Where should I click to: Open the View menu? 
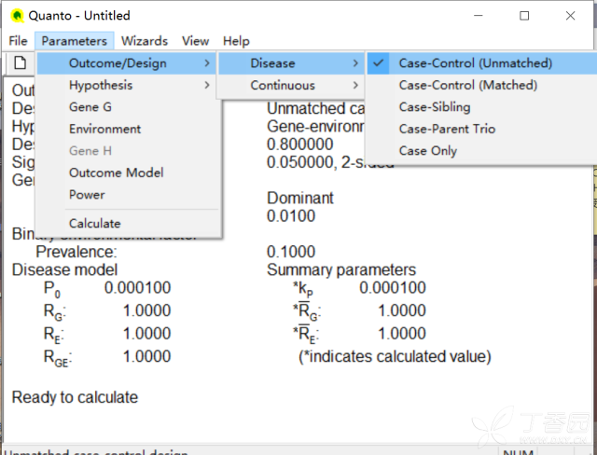[x=195, y=41]
